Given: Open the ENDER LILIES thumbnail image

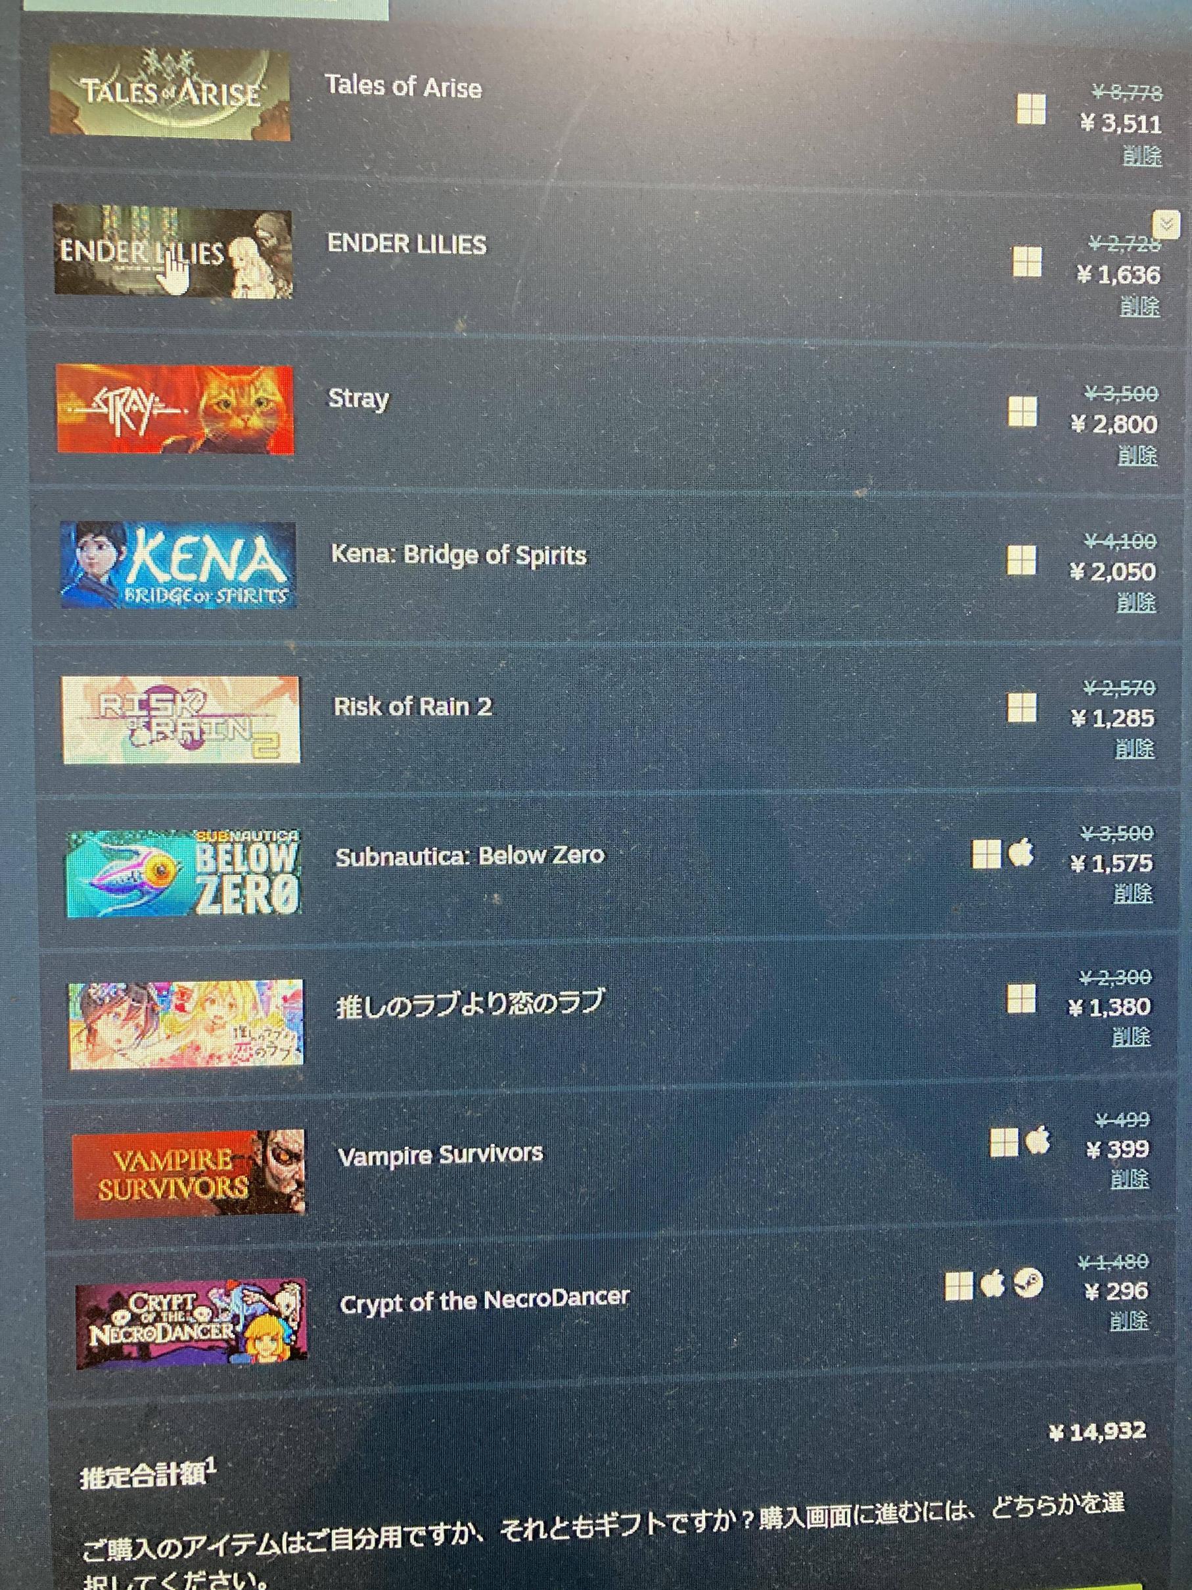Looking at the screenshot, I should point(173,251).
